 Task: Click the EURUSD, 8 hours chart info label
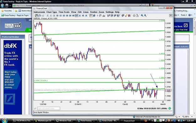click(45, 19)
